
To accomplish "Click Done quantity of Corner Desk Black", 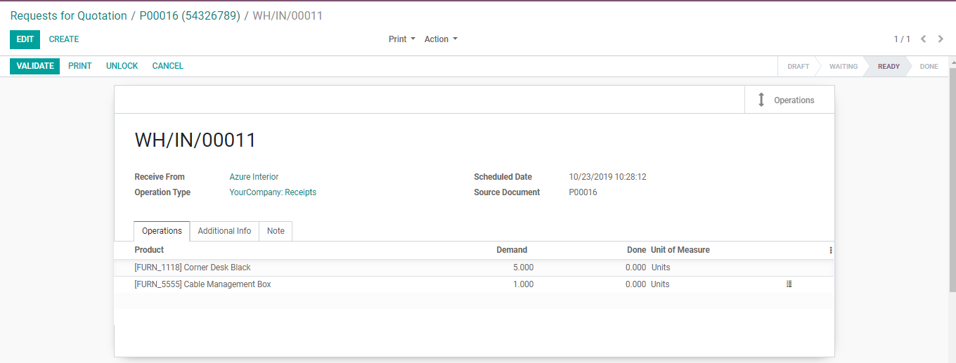I will coord(635,268).
